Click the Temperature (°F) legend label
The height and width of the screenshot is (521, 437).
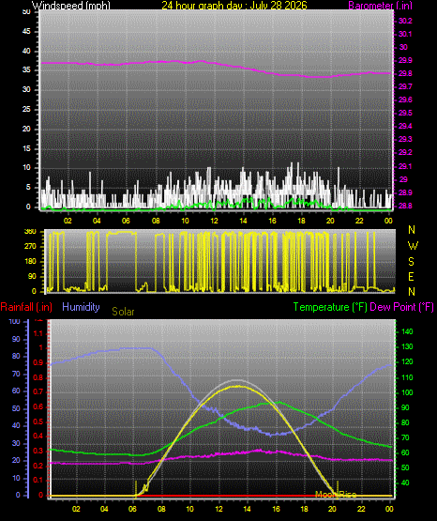(x=330, y=307)
